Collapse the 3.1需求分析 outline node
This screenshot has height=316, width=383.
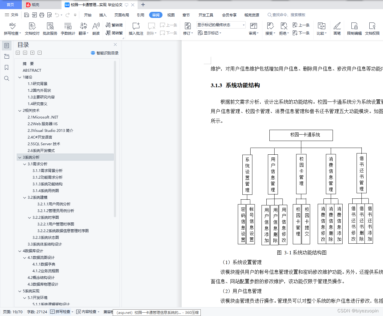25,164
